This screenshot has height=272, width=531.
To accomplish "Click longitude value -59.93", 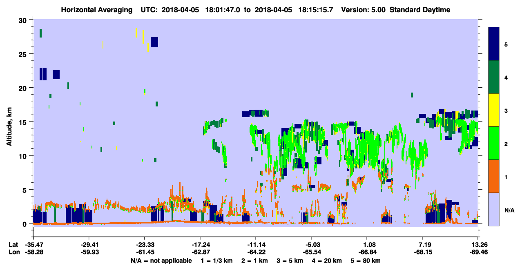I will click(89, 252).
